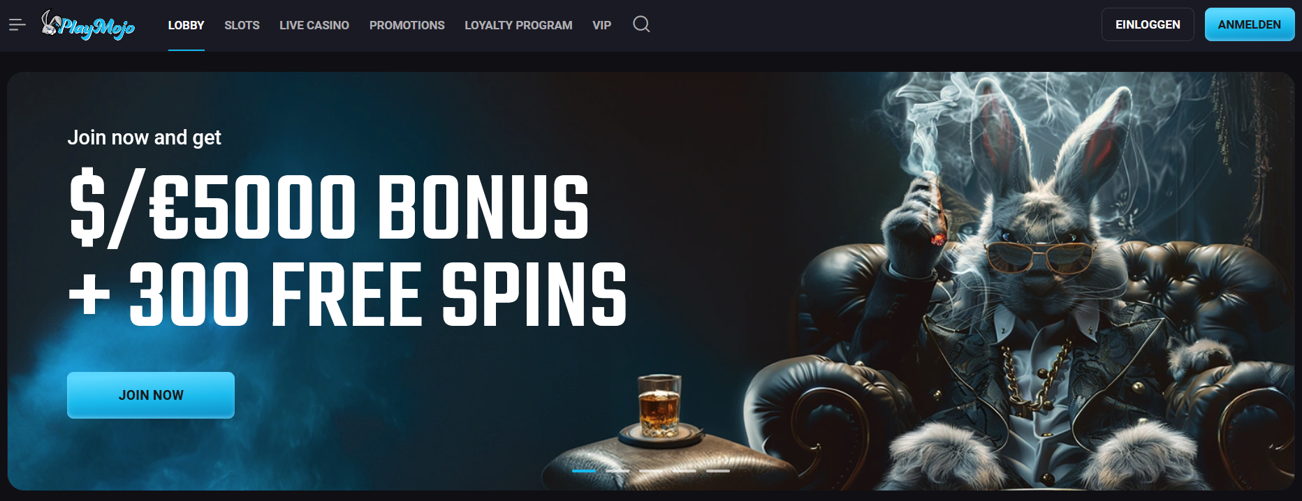Click the PlayMojo rabbit logo

[x=88, y=25]
